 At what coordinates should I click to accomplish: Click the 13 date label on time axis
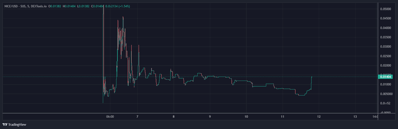pos(355,117)
